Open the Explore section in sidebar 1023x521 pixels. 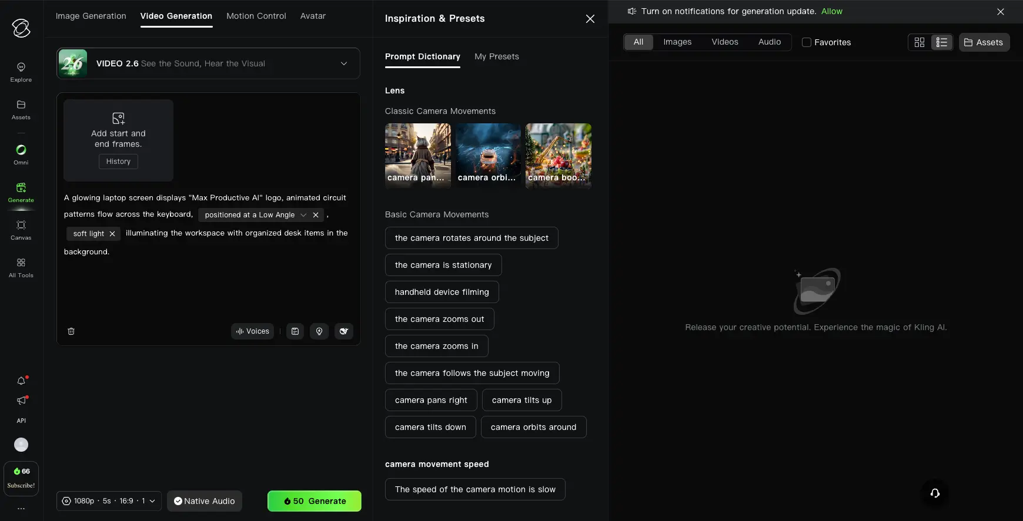pos(21,72)
